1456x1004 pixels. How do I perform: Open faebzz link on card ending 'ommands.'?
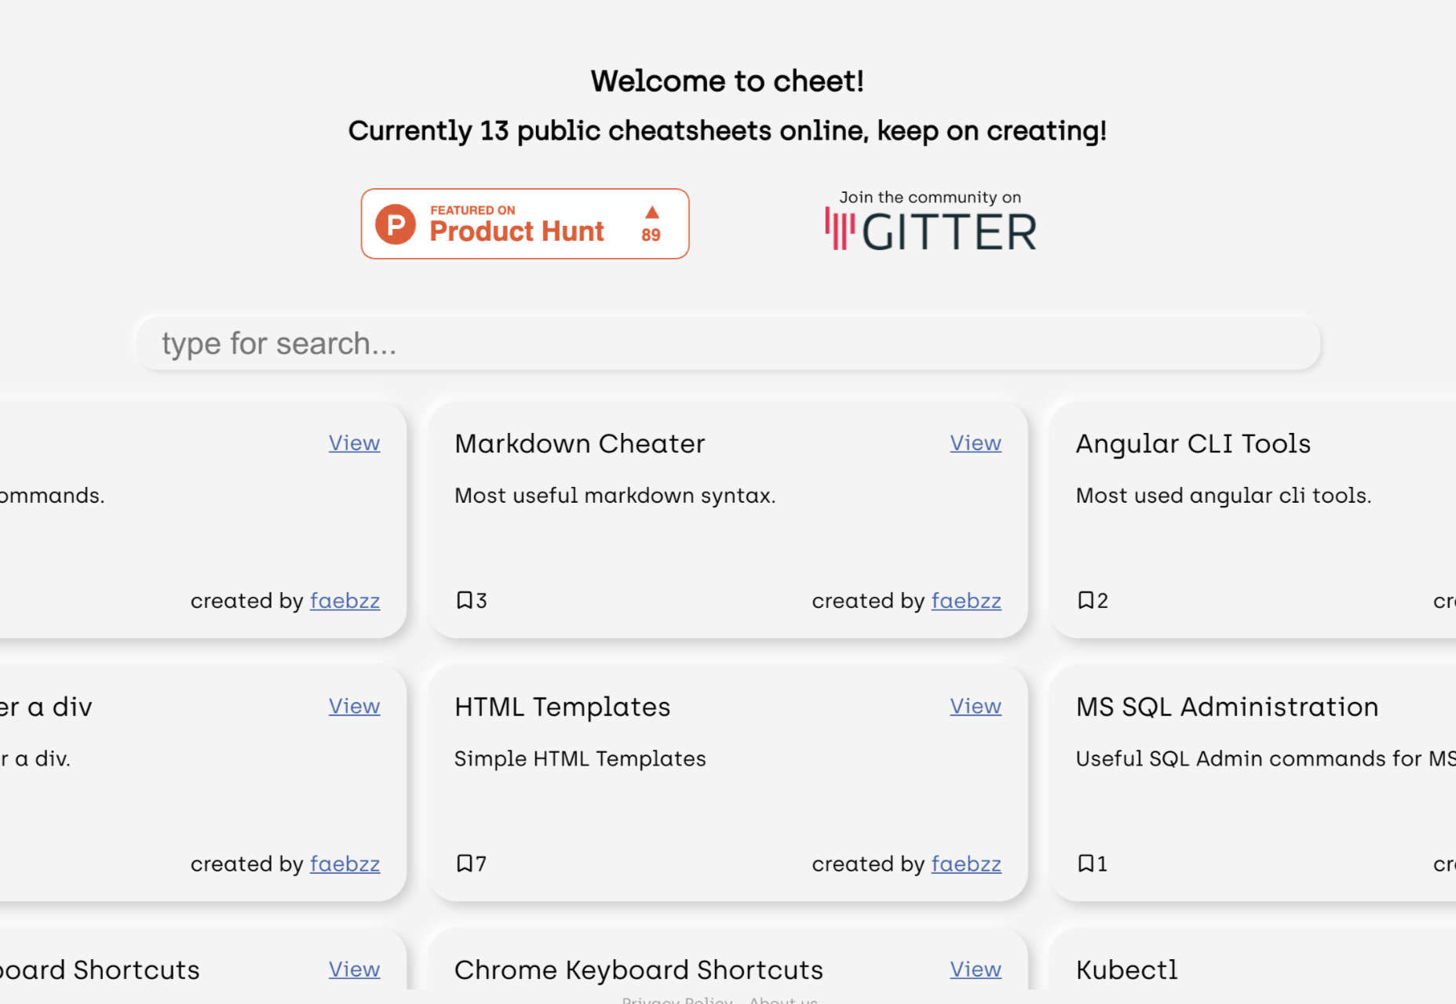point(345,601)
